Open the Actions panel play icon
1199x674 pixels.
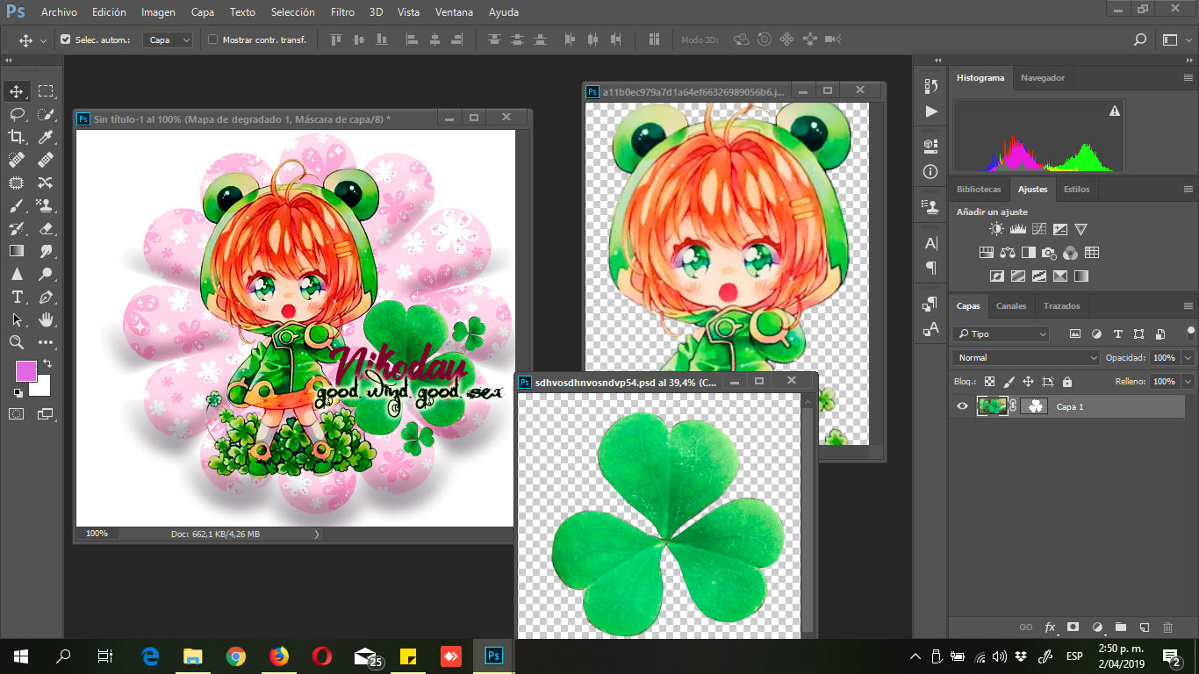(x=931, y=111)
